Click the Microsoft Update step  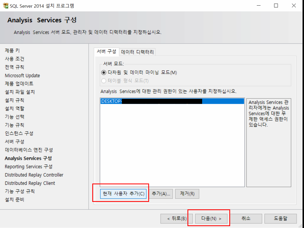coord(22,76)
